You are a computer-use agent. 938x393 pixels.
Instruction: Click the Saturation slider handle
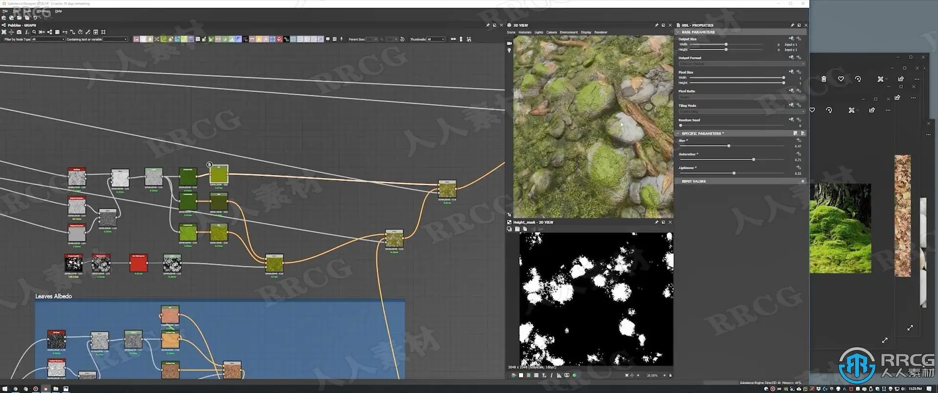point(754,160)
